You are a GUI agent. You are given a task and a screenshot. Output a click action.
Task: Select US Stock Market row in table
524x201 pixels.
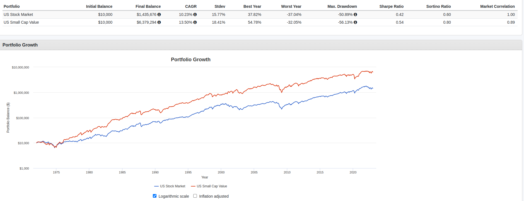(x=18, y=14)
